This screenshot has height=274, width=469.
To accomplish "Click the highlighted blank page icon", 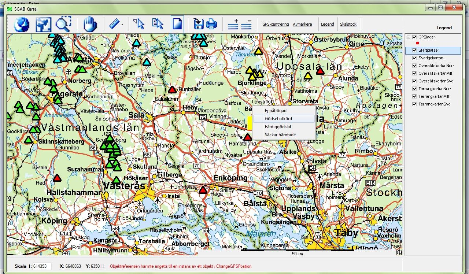I will point(177,24).
